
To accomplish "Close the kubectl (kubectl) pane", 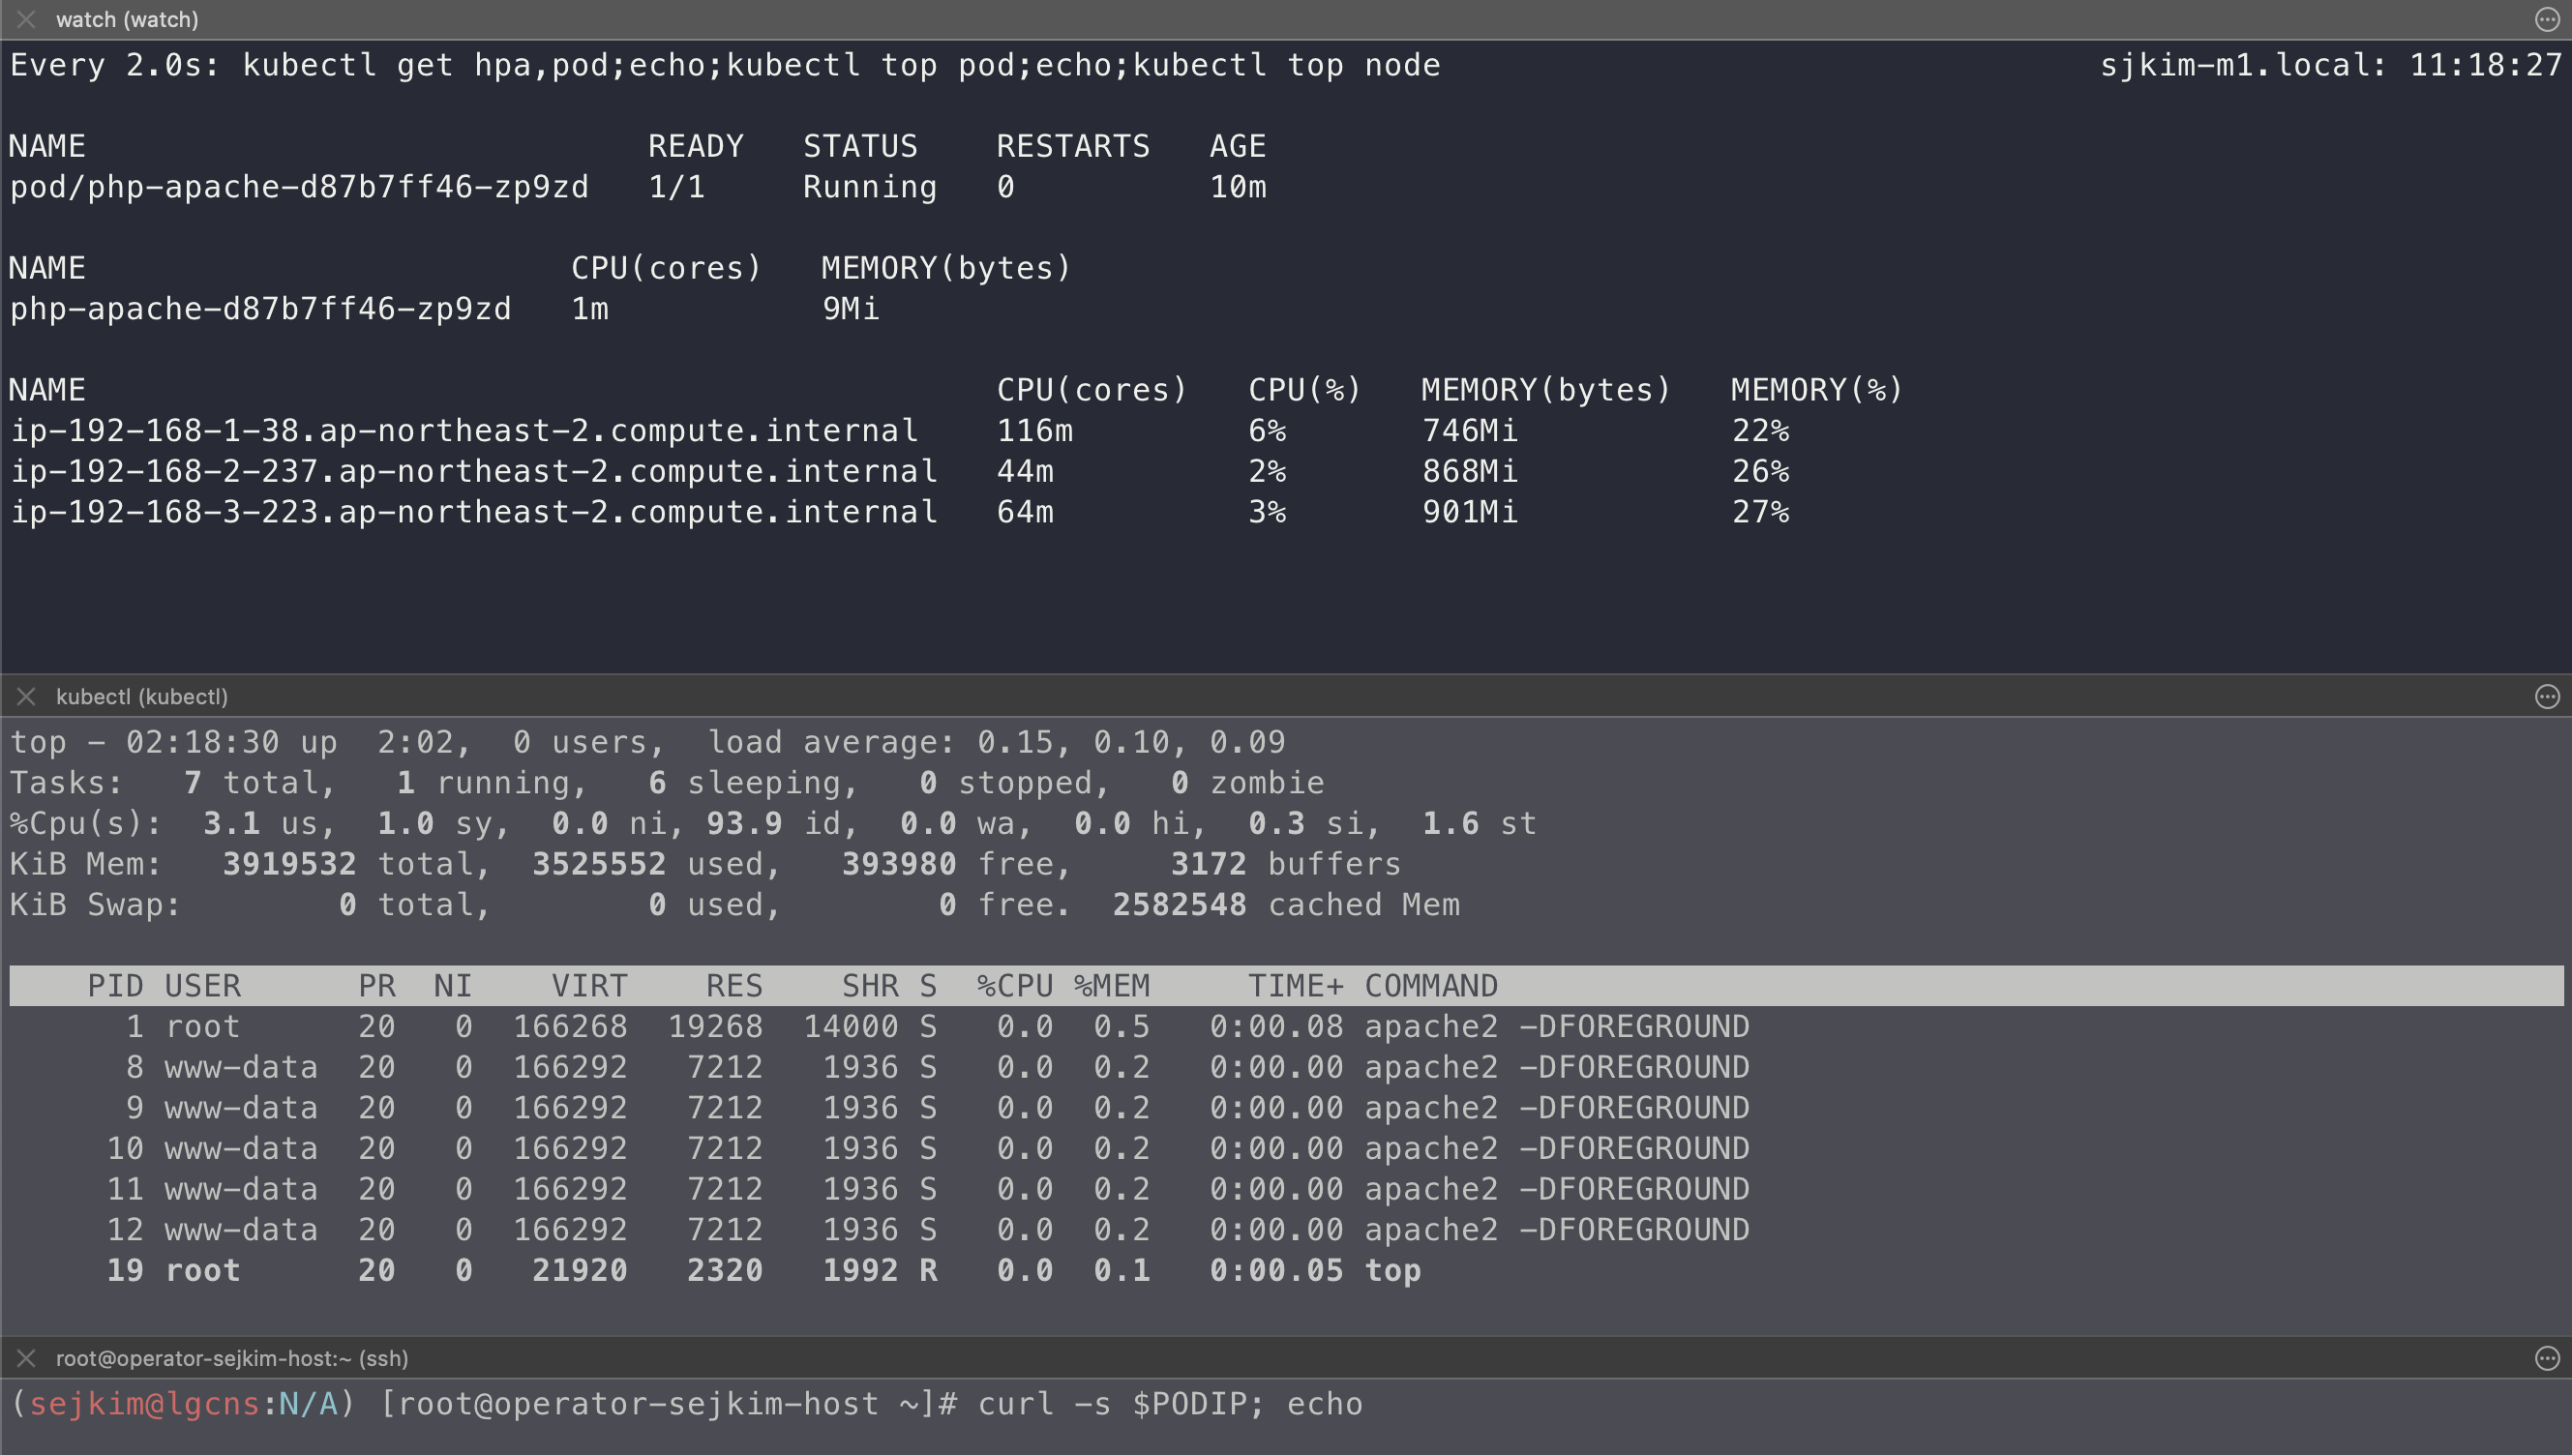I will click(26, 697).
